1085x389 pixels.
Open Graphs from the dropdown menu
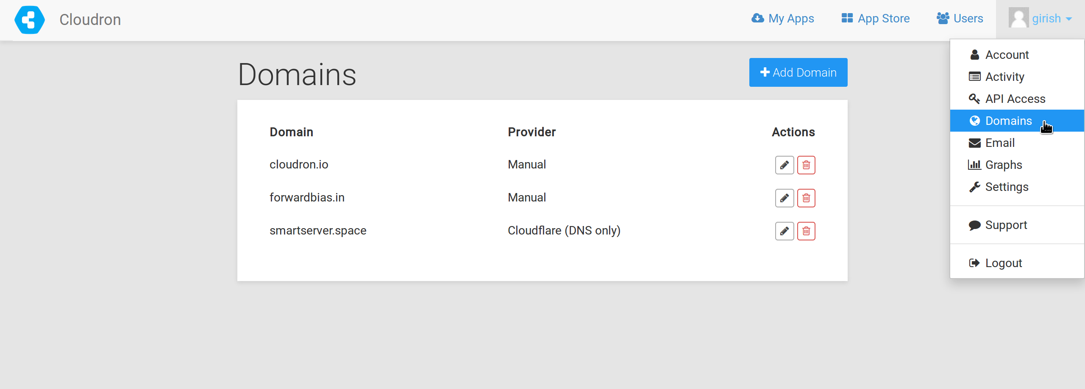point(1003,165)
